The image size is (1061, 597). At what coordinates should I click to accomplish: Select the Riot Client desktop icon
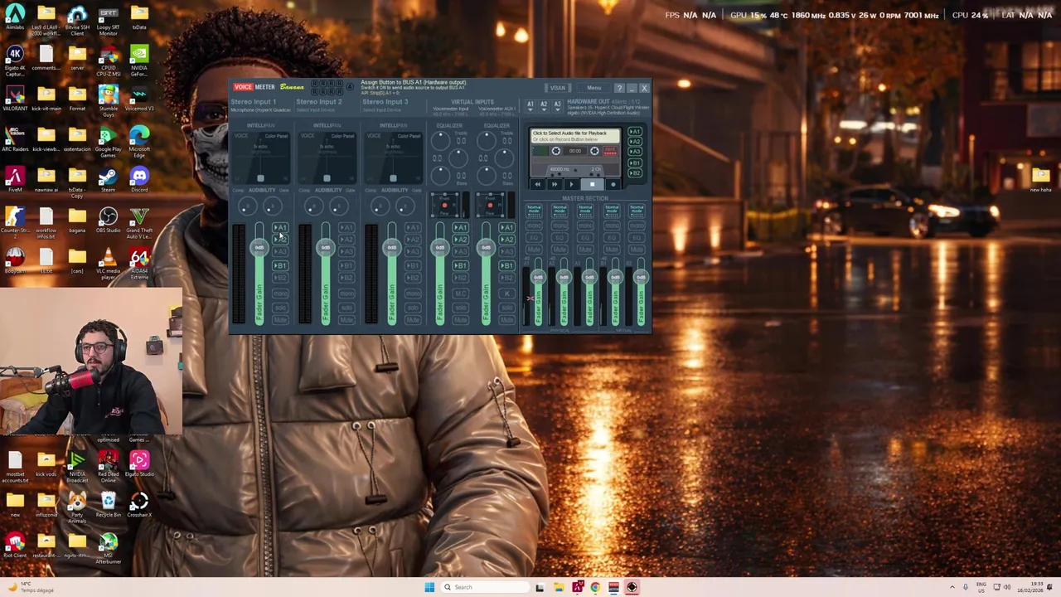pos(15,544)
